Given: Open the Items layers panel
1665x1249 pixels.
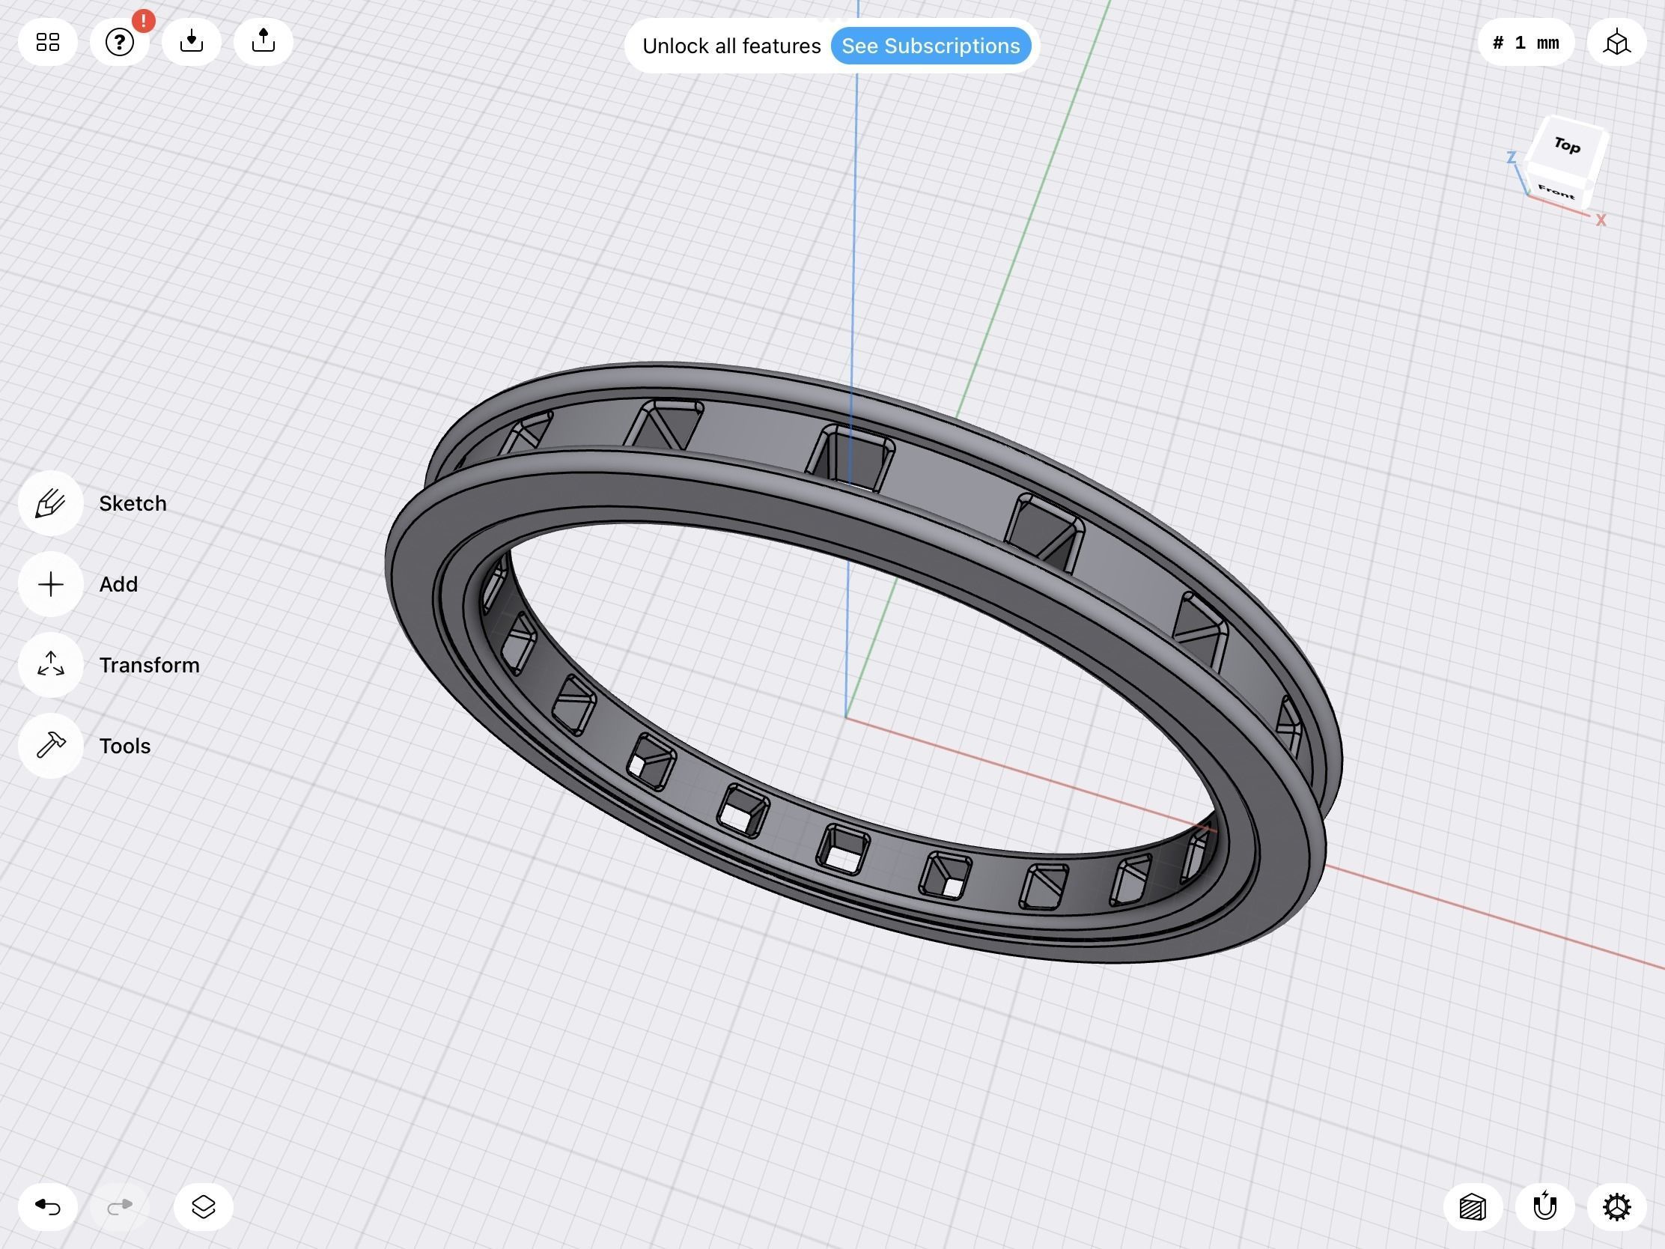Looking at the screenshot, I should (203, 1207).
